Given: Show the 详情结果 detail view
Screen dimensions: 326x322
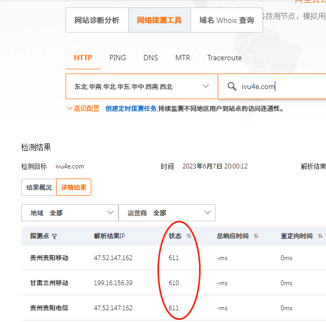Looking at the screenshot, I should tap(74, 187).
